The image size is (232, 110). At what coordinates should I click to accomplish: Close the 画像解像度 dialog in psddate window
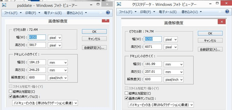coord(106,20)
